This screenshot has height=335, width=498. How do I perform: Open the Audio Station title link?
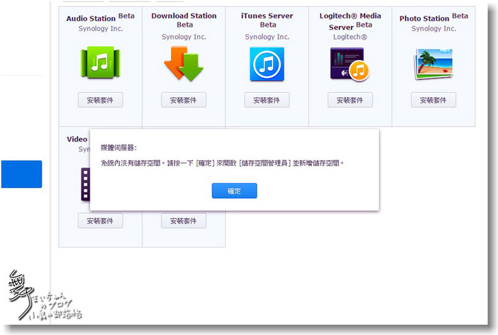coord(90,18)
